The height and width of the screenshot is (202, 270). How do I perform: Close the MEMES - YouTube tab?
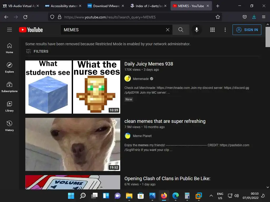click(x=208, y=6)
